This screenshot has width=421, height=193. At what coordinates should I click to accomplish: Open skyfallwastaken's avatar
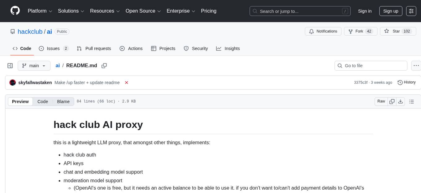click(13, 83)
